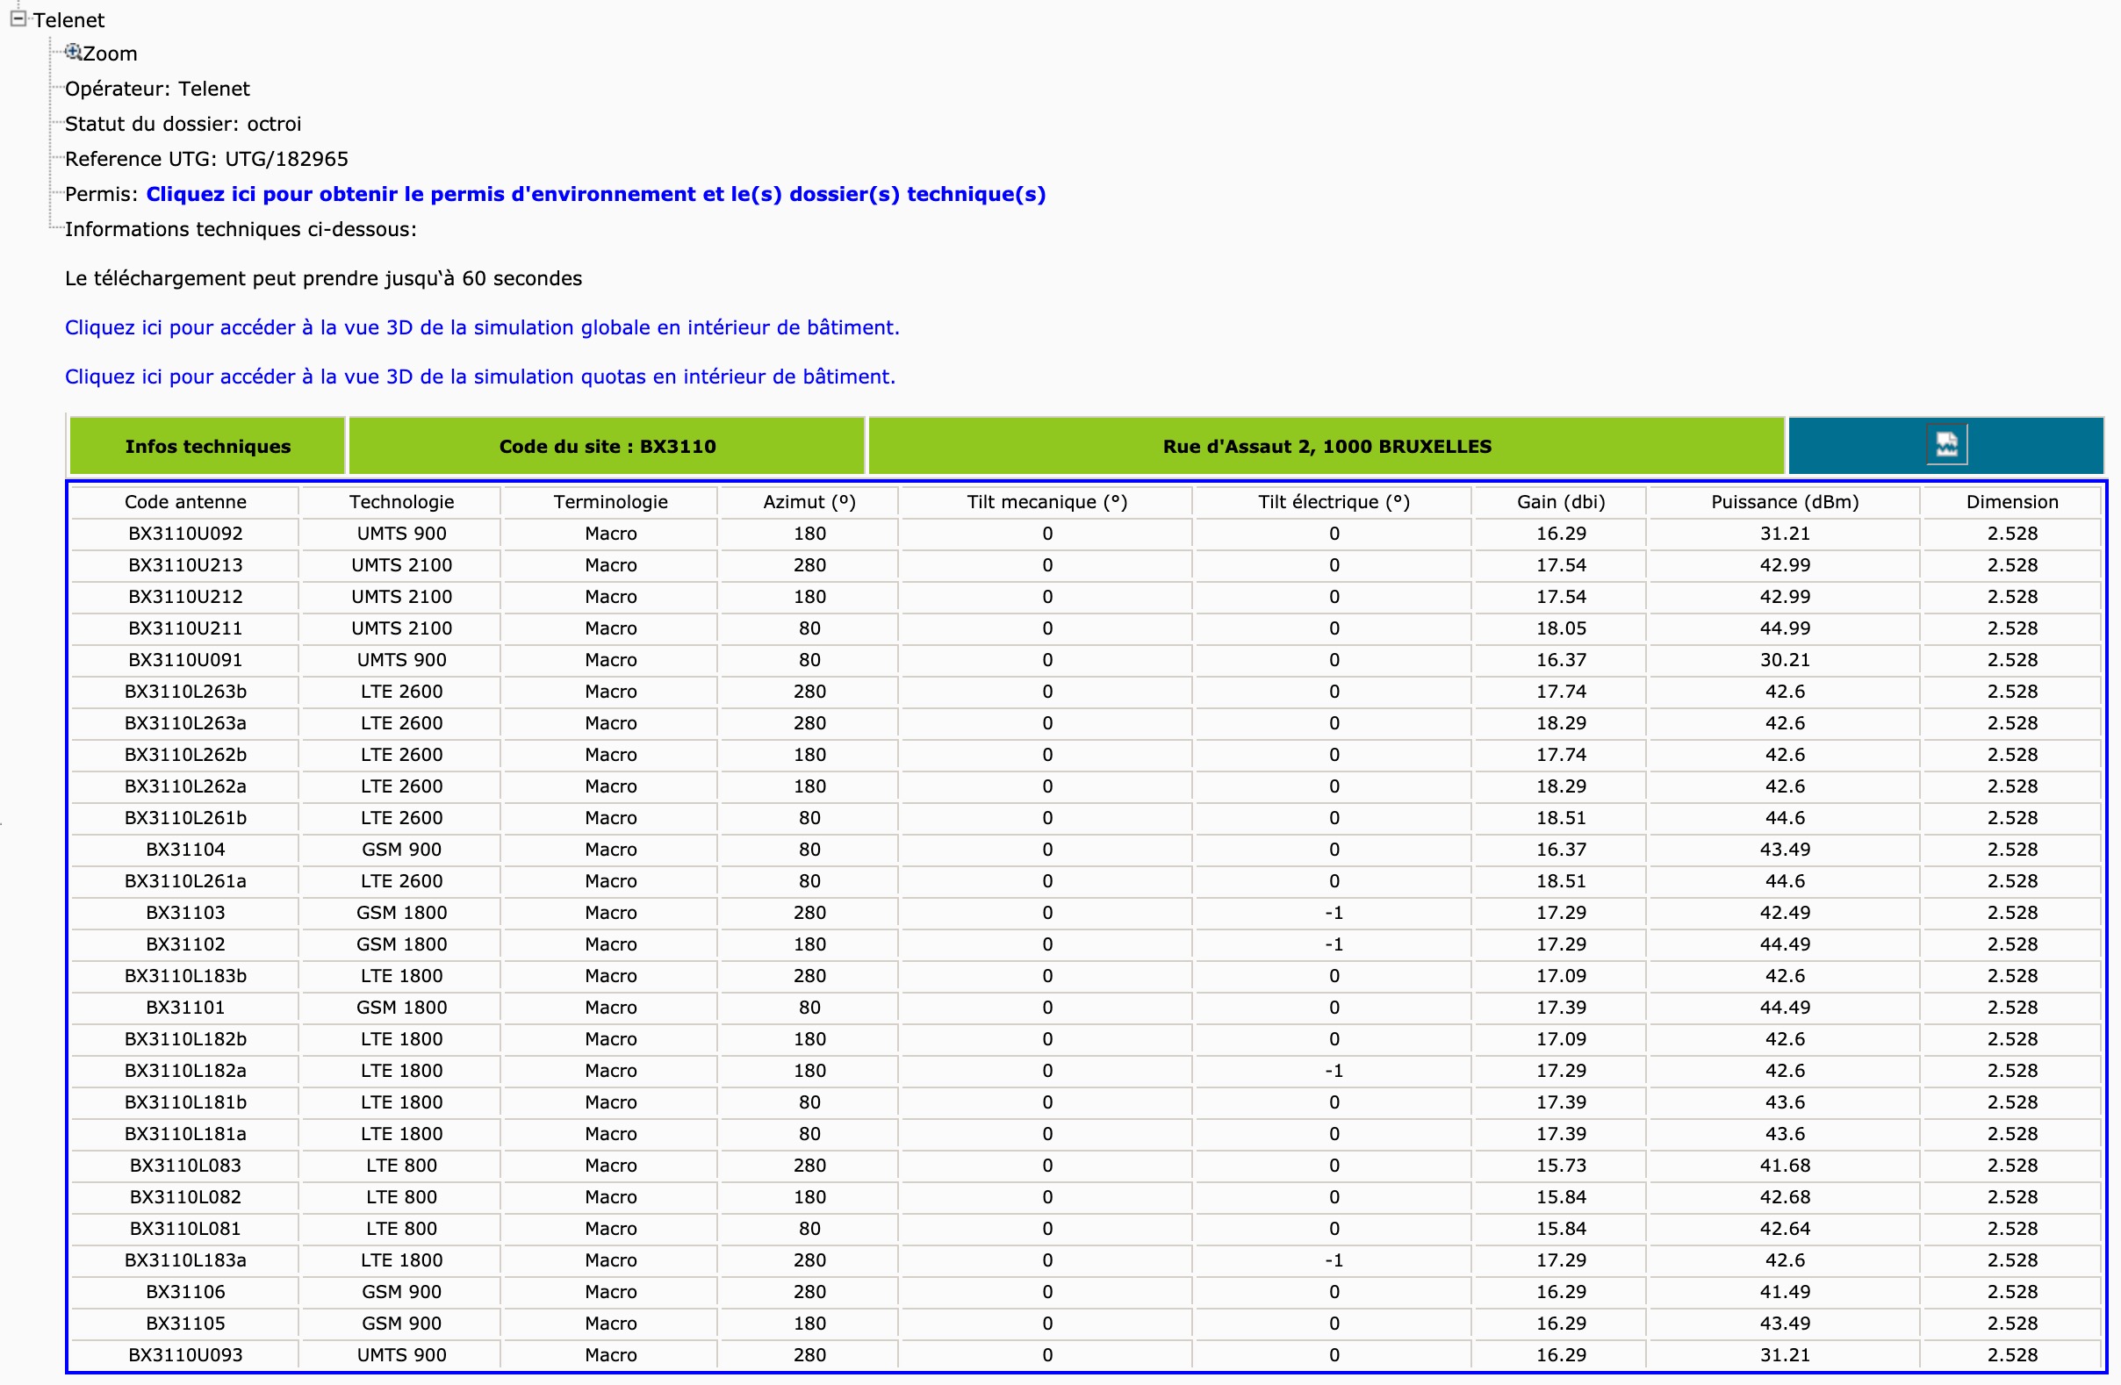This screenshot has height=1385, width=2121.
Task: Click Code du site : BX3110 header
Action: pyautogui.click(x=607, y=447)
